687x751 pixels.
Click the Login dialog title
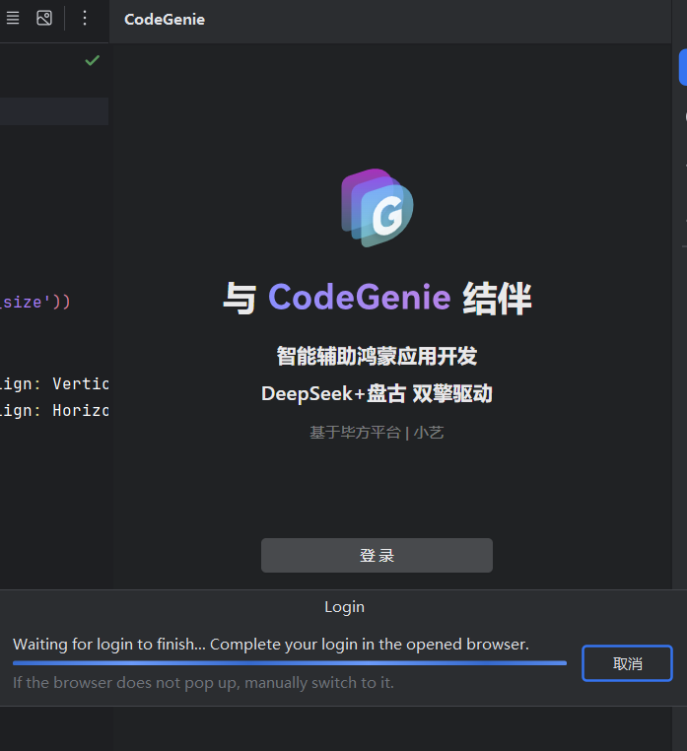tap(344, 607)
